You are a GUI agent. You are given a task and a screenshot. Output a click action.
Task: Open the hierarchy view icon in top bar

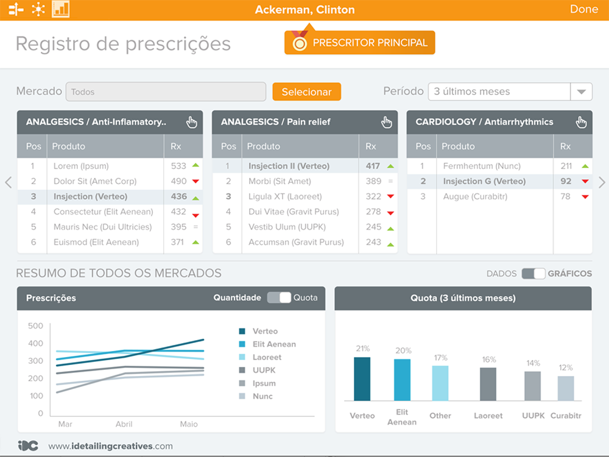(16, 9)
